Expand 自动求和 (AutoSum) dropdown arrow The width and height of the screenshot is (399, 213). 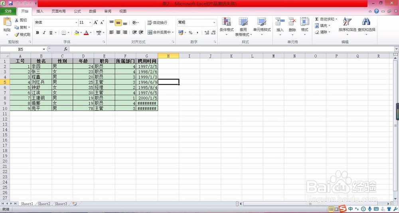click(336, 19)
